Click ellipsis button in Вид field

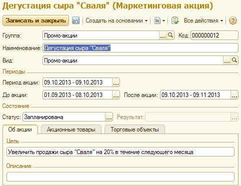coord(227,60)
